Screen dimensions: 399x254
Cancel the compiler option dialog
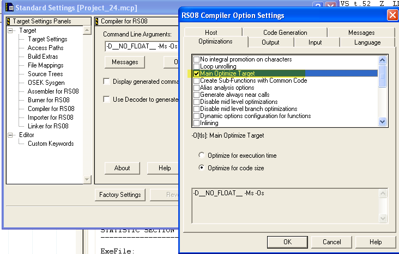coord(331,242)
